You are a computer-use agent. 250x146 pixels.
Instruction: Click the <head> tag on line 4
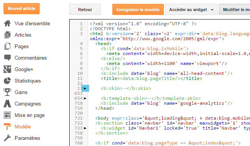tap(103, 44)
